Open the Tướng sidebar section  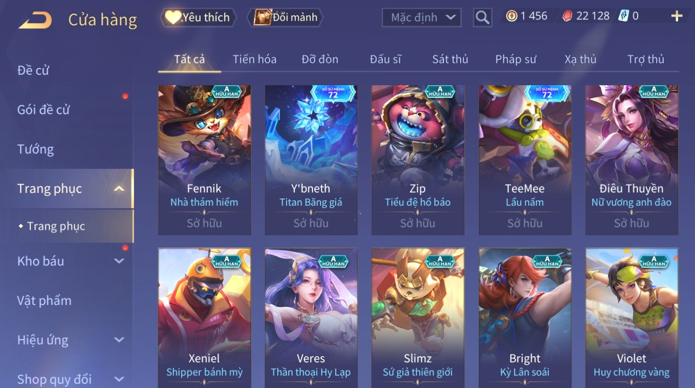tap(36, 149)
